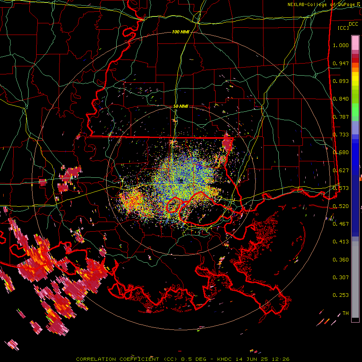
Task: Click the Correlation Coefficient caption at bottom
Action: (x=183, y=359)
